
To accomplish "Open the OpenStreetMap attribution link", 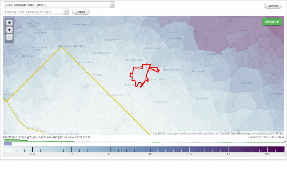I will (x=240, y=134).
